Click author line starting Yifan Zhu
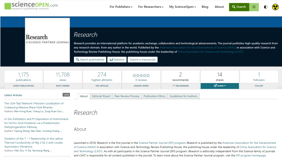 (28, 151)
